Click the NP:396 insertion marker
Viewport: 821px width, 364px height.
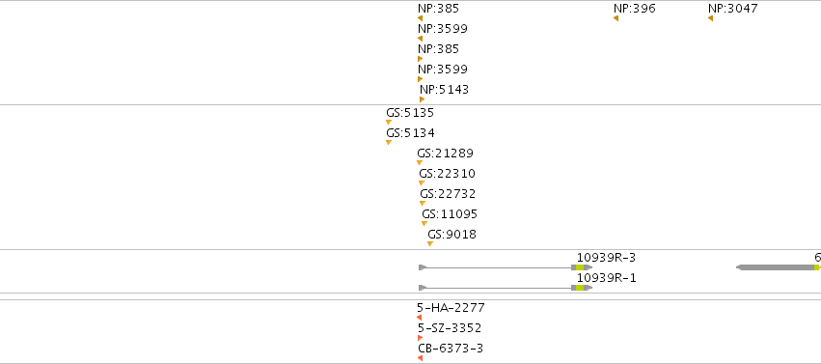[x=616, y=18]
